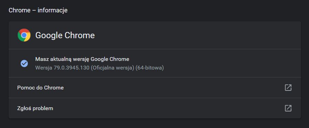Click the (Oficjalna wersja) label
Image resolution: width=309 pixels, height=128 pixels.
click(113, 68)
